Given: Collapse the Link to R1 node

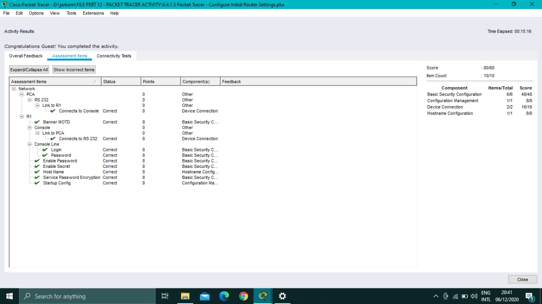Looking at the screenshot, I should pyautogui.click(x=38, y=105).
